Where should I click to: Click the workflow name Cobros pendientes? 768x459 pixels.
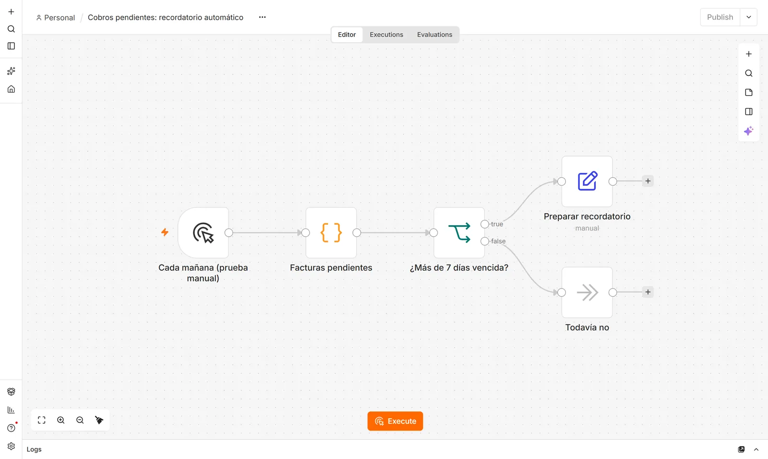[166, 17]
